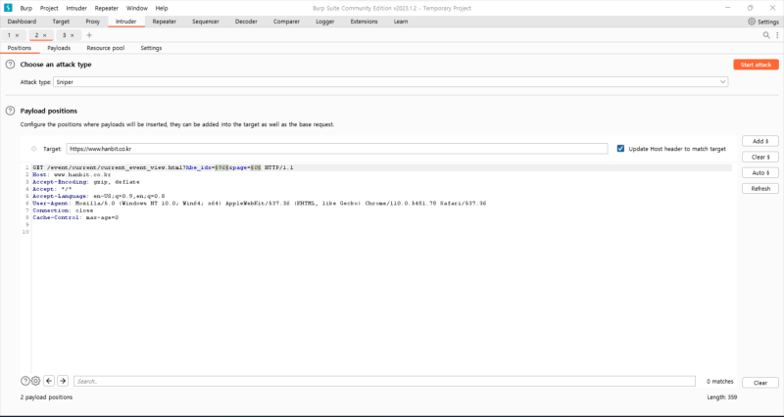Click the Host header line
Image resolution: width=784 pixels, height=417 pixels.
(x=72, y=175)
